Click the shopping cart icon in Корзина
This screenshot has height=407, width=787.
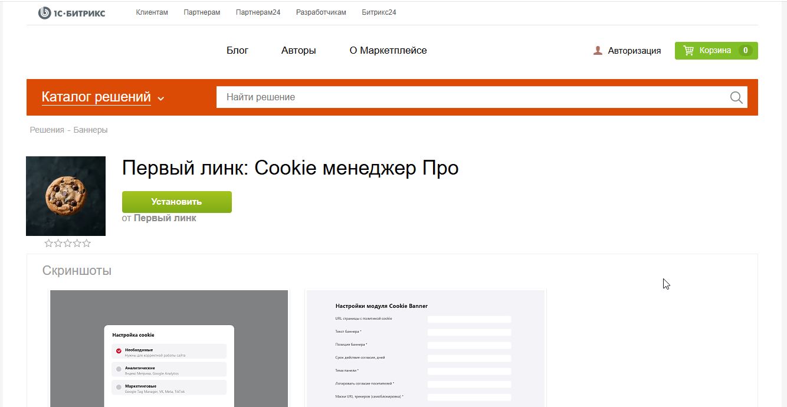click(688, 50)
